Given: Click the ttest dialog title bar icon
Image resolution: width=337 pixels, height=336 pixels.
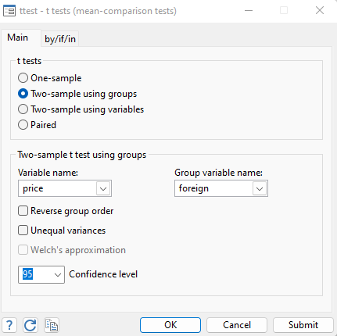Looking at the screenshot, I should point(9,11).
